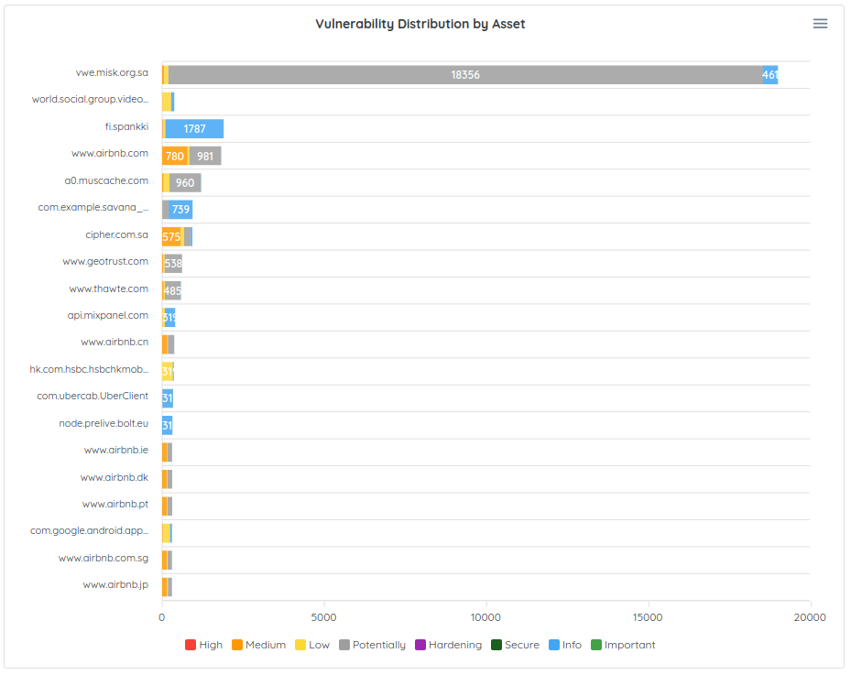The image size is (851, 675).
Task: Click the Important legend green marker
Action: [596, 645]
